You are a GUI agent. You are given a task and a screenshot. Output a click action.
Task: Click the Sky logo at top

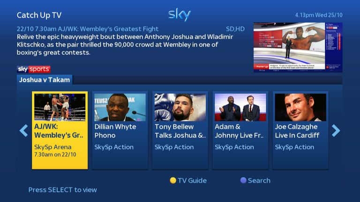180,14
